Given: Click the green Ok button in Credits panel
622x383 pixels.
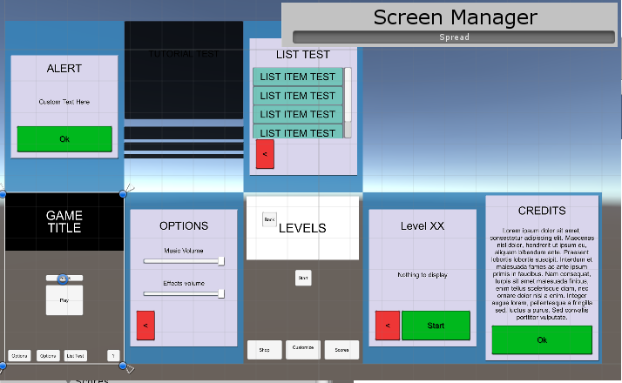Looking at the screenshot, I should point(541,339).
